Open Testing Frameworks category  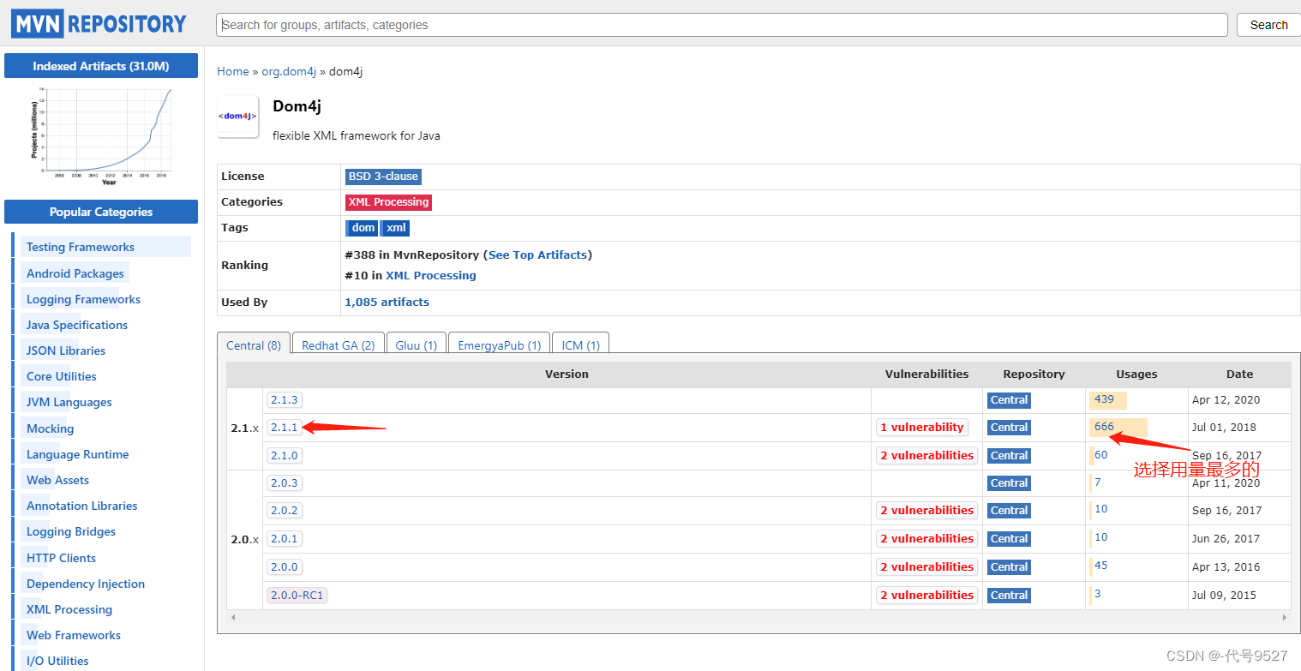click(x=81, y=248)
